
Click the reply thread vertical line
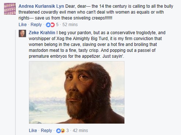pos(15,82)
